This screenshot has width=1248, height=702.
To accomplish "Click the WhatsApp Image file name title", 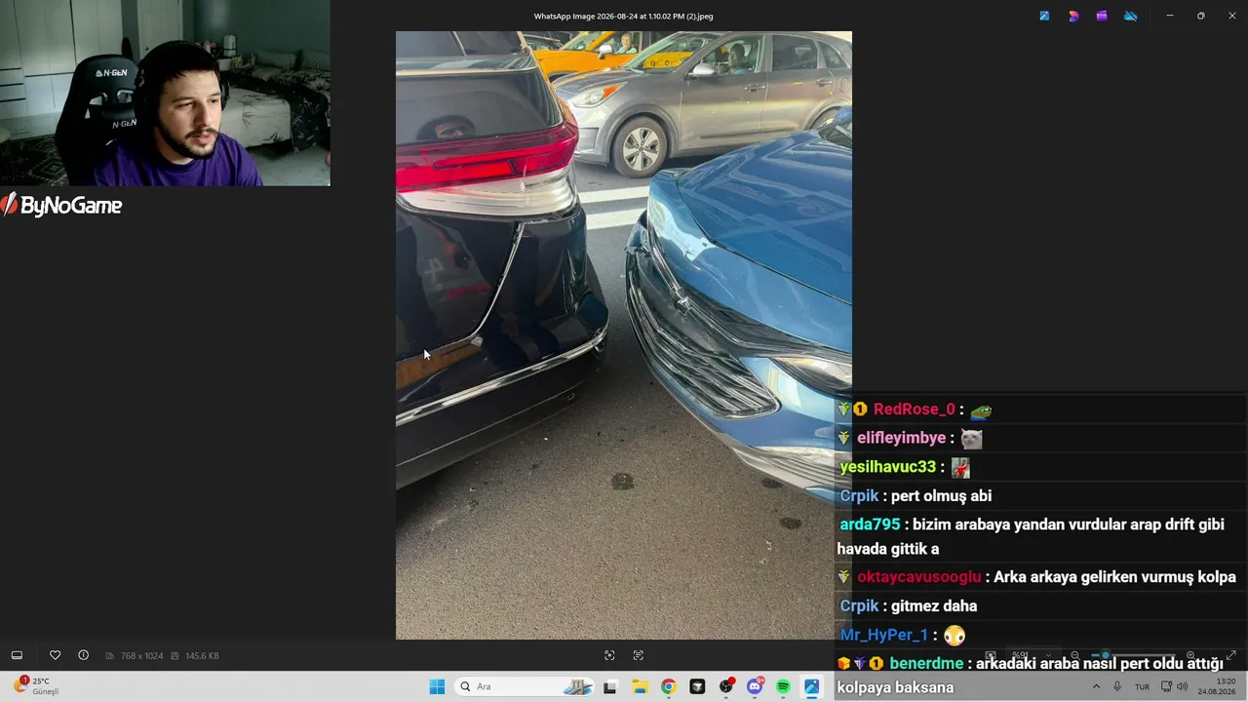I will click(623, 17).
